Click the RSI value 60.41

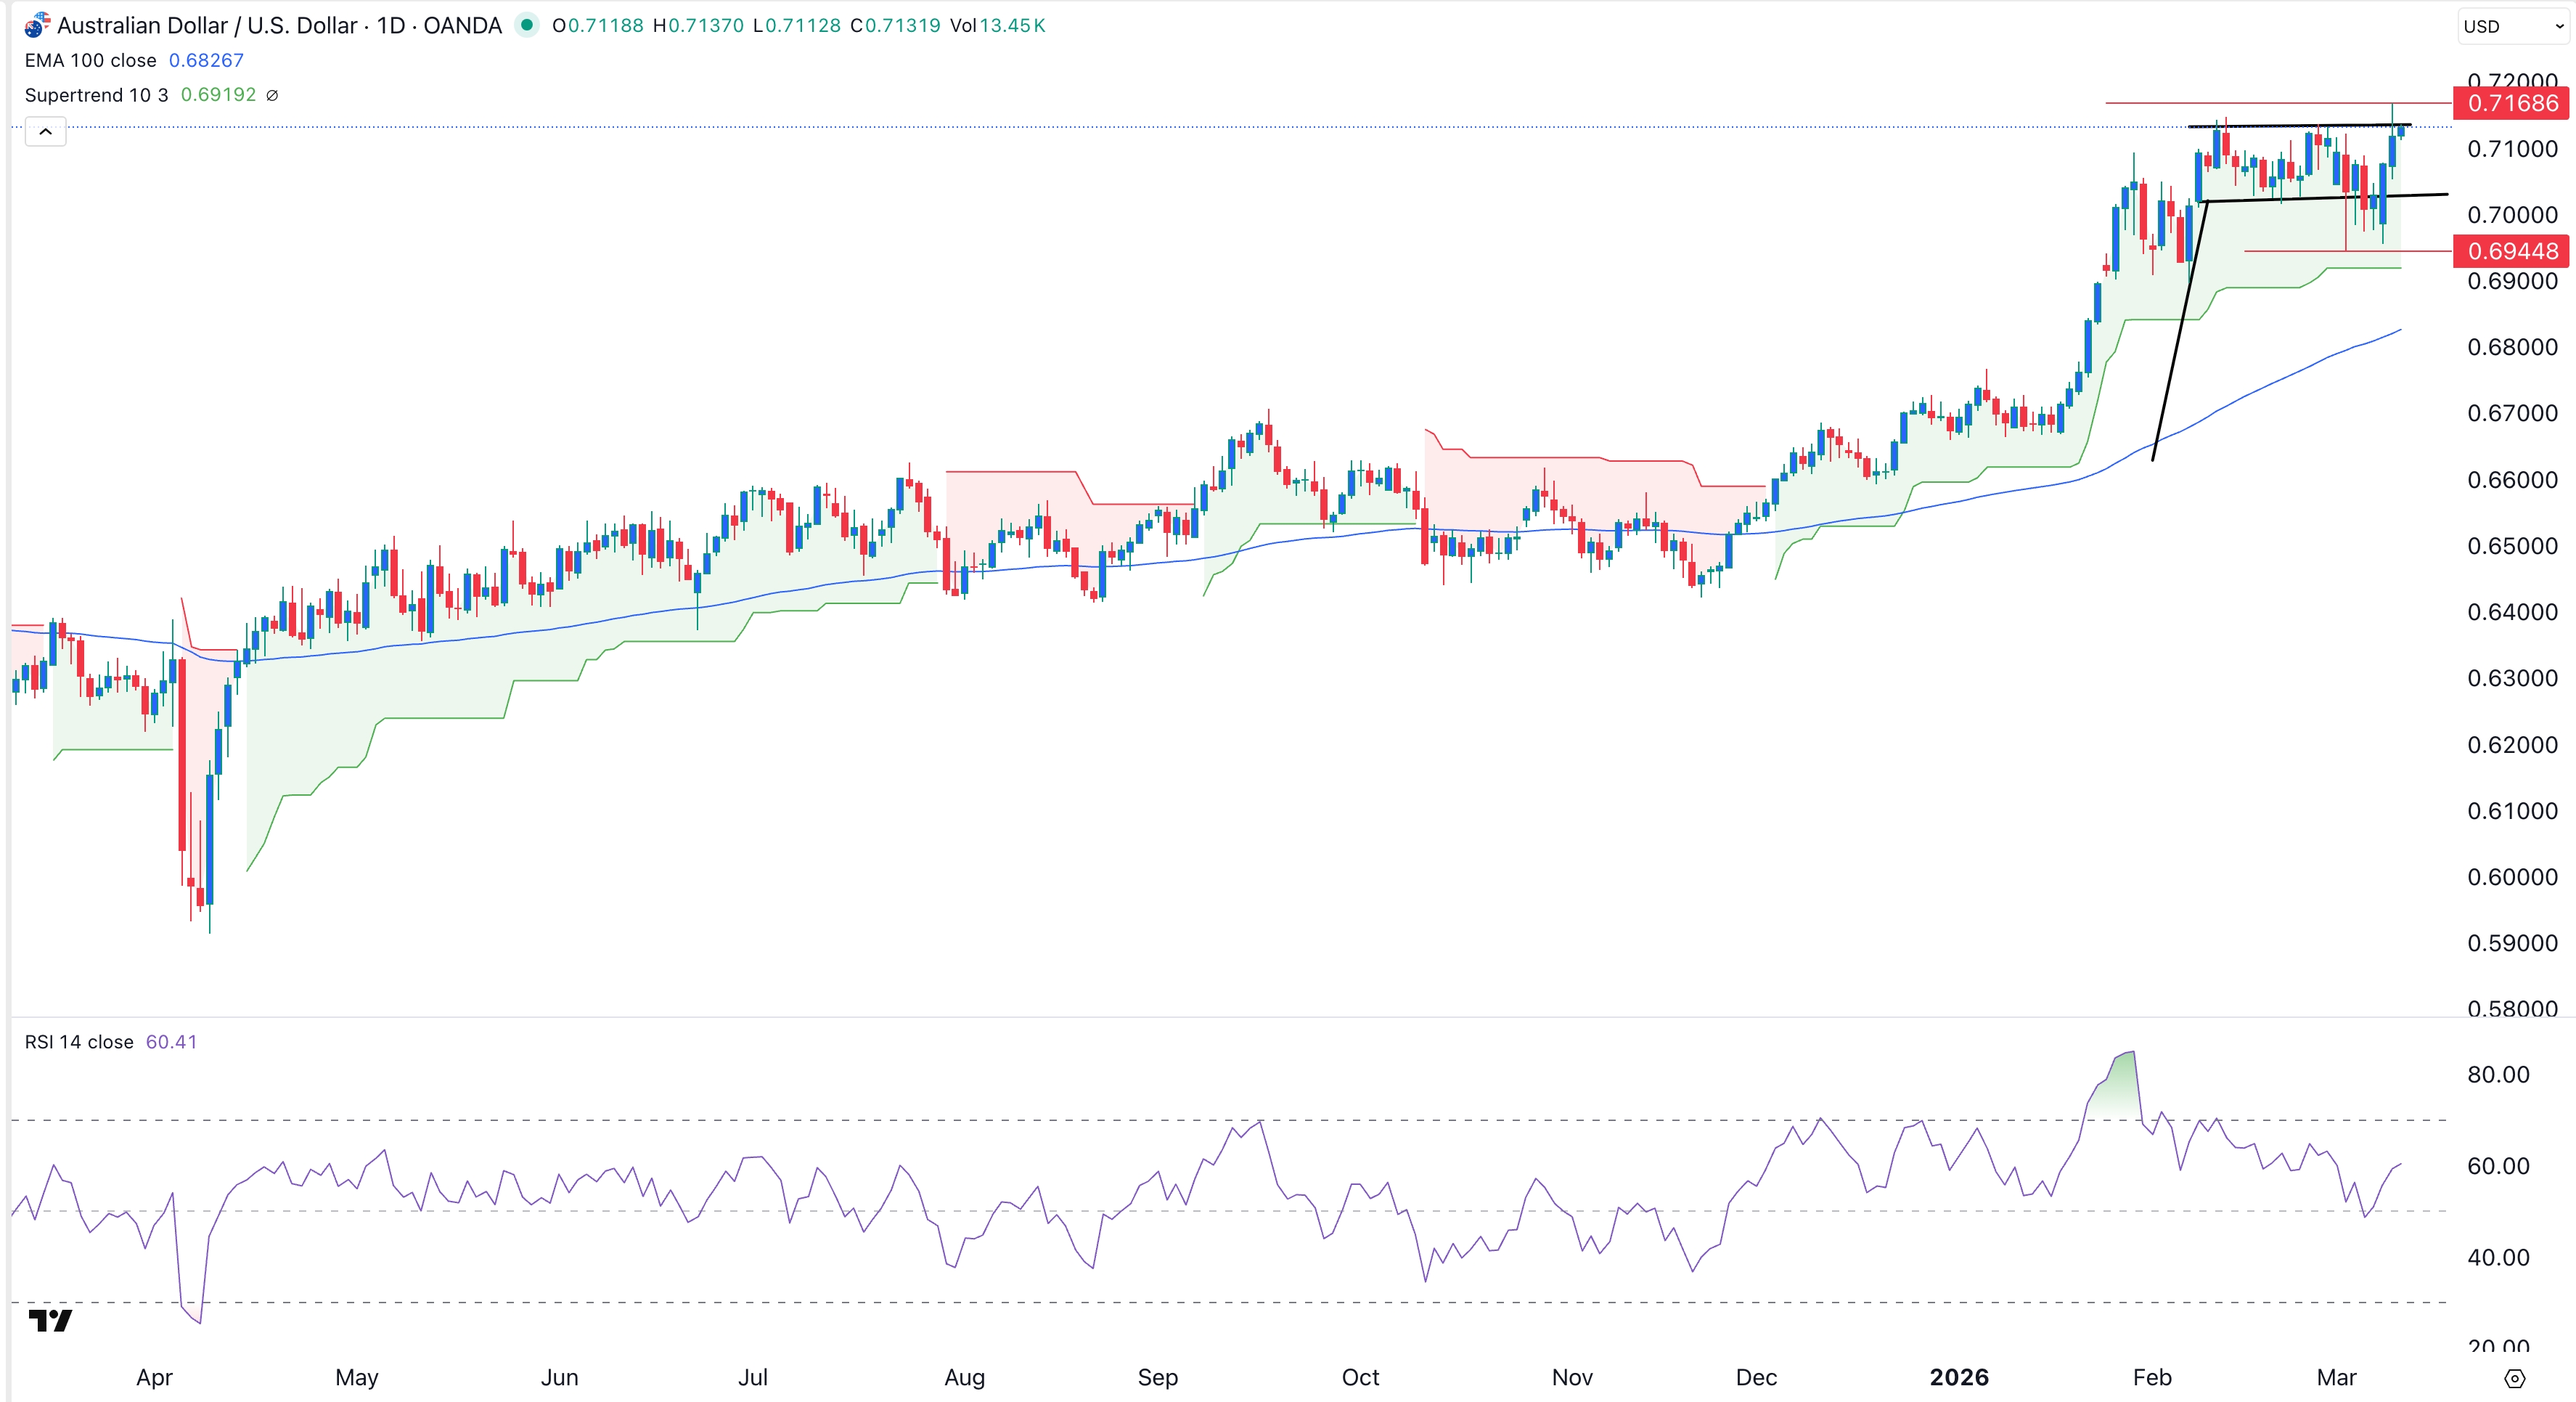tap(171, 1041)
